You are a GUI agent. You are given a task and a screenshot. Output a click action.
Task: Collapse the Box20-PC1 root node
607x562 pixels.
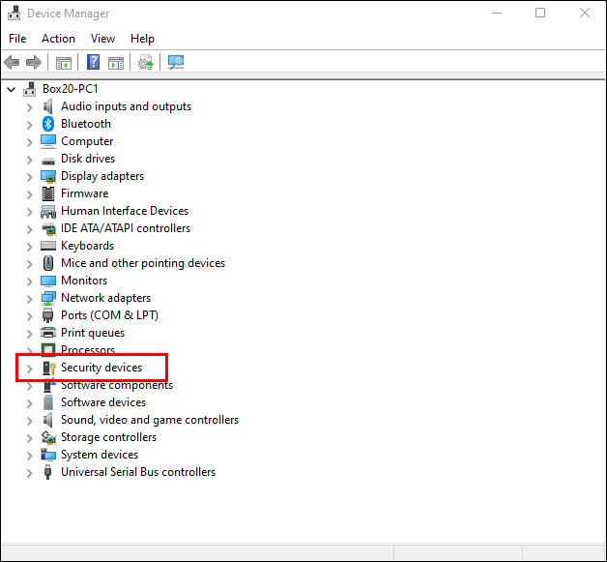coord(12,90)
